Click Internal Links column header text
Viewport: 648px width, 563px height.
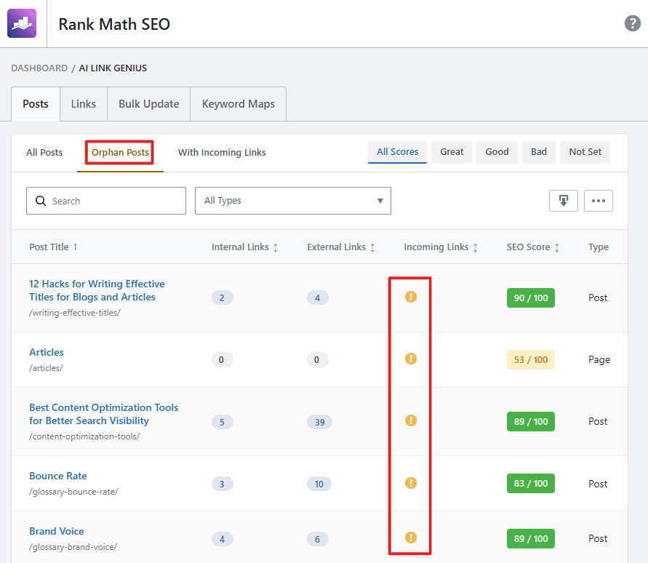pyautogui.click(x=240, y=247)
